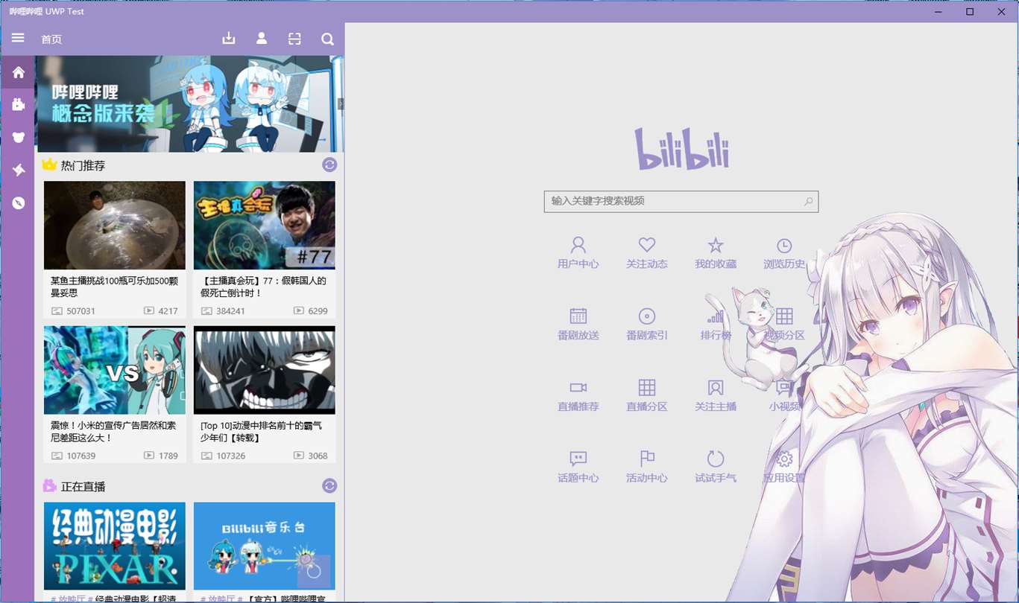Open 我的收藏 favorites
Image resolution: width=1019 pixels, height=603 pixels.
[x=716, y=252]
